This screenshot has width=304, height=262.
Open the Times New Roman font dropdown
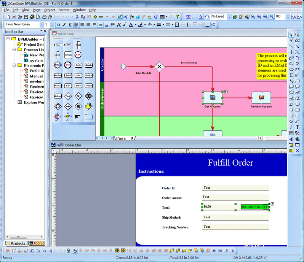[x=42, y=25]
